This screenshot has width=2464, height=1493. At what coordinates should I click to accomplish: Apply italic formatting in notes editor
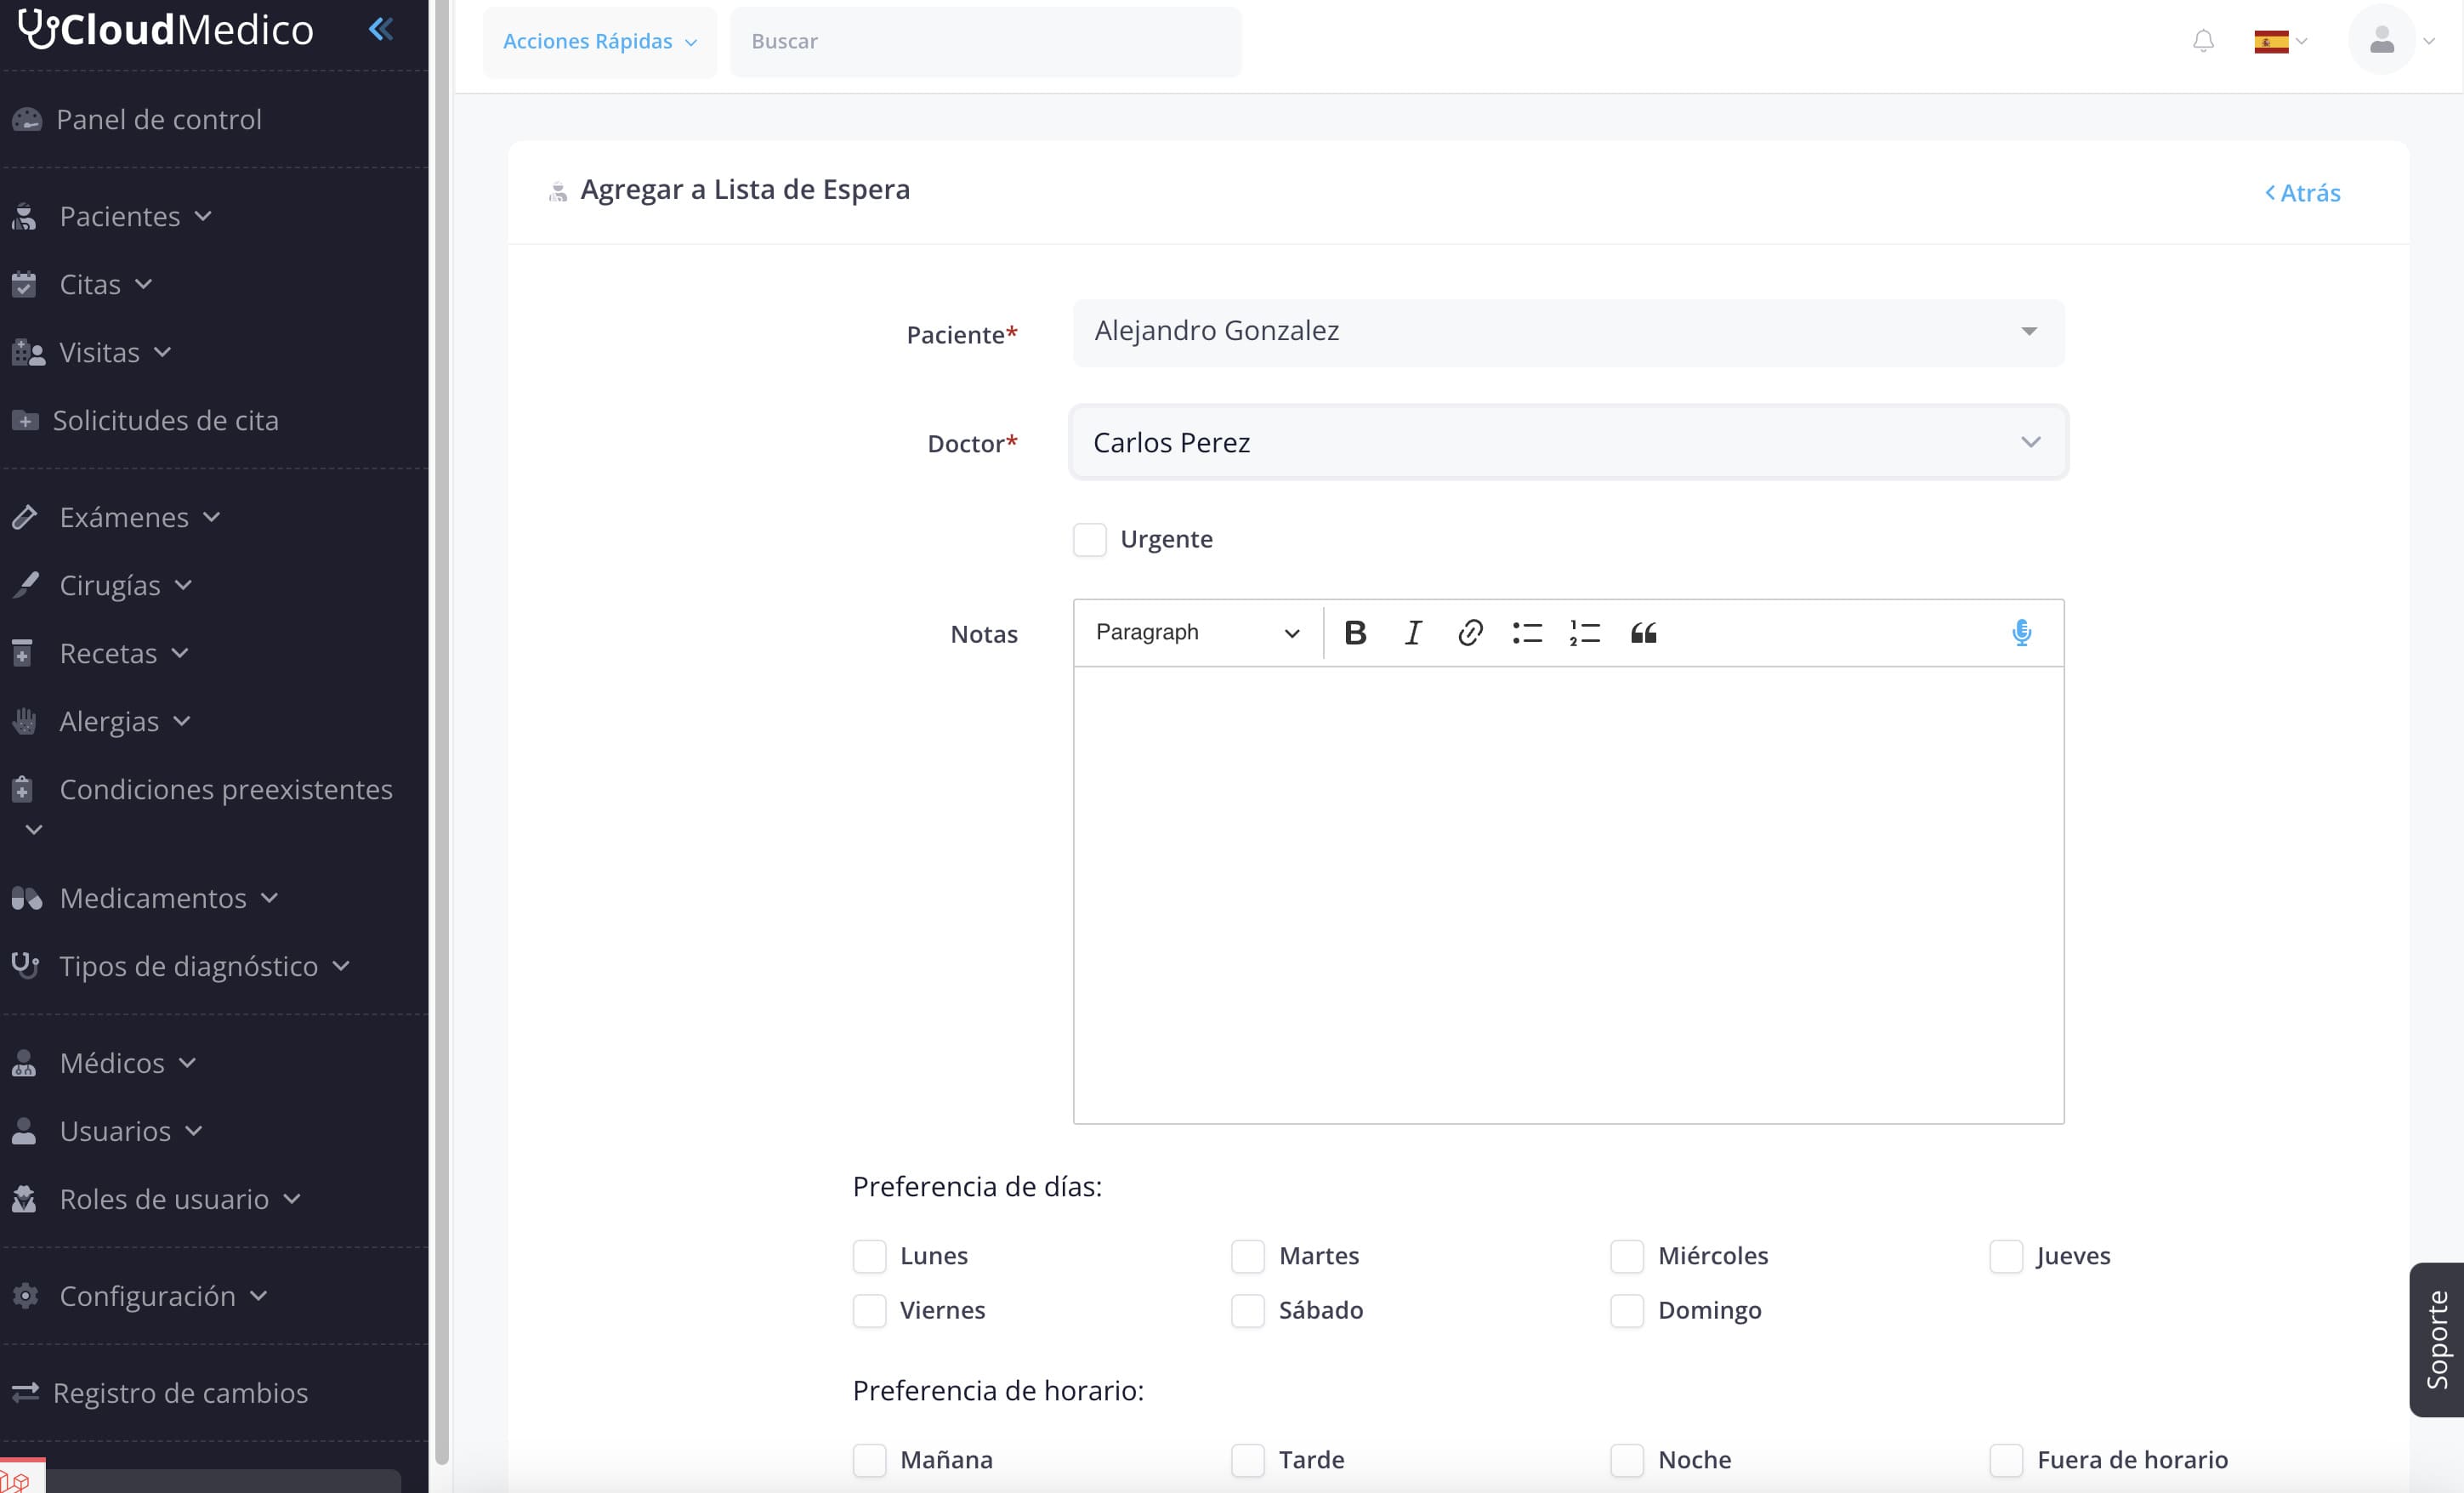coord(1412,633)
